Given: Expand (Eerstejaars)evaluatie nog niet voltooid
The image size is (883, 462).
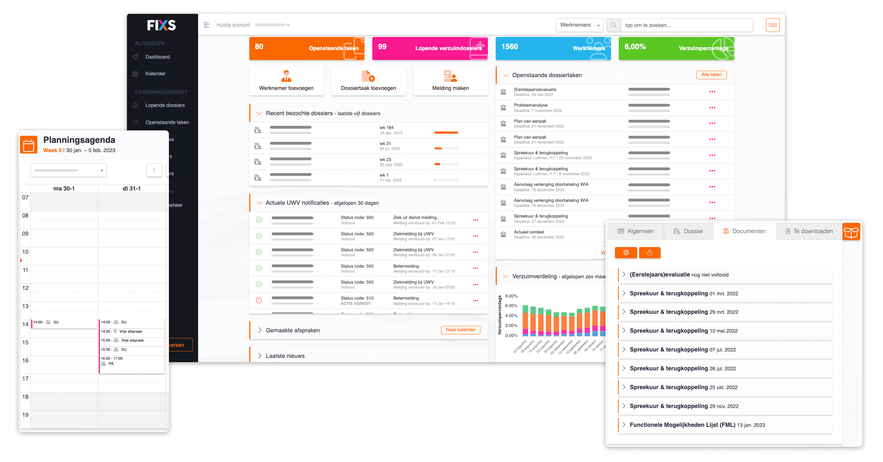Looking at the screenshot, I should click(624, 274).
